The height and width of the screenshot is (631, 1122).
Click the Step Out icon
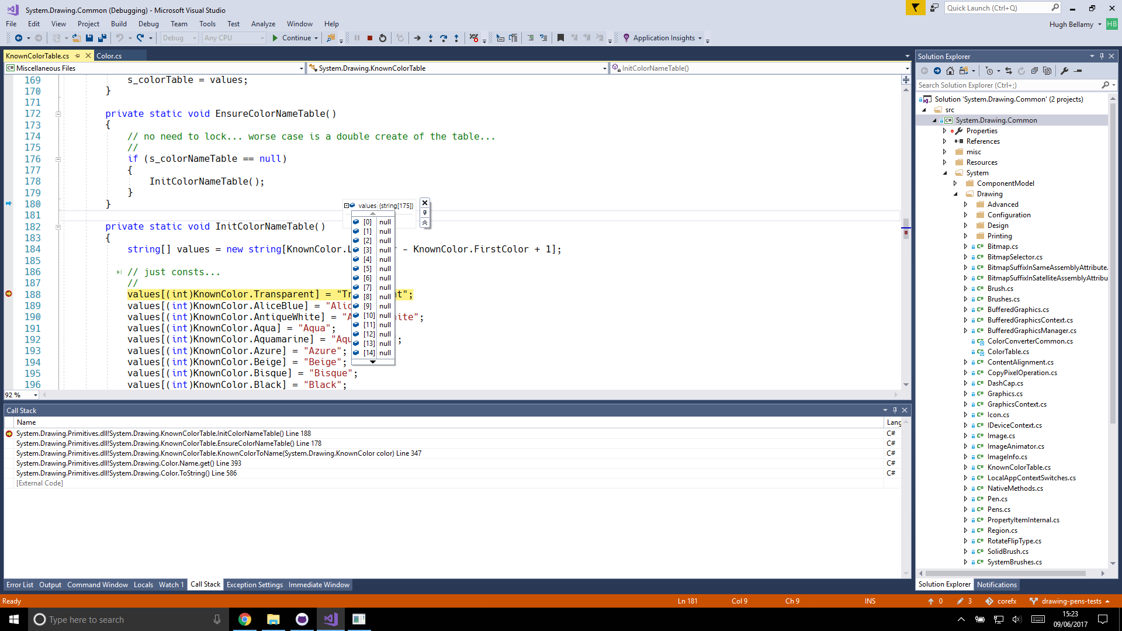(456, 37)
